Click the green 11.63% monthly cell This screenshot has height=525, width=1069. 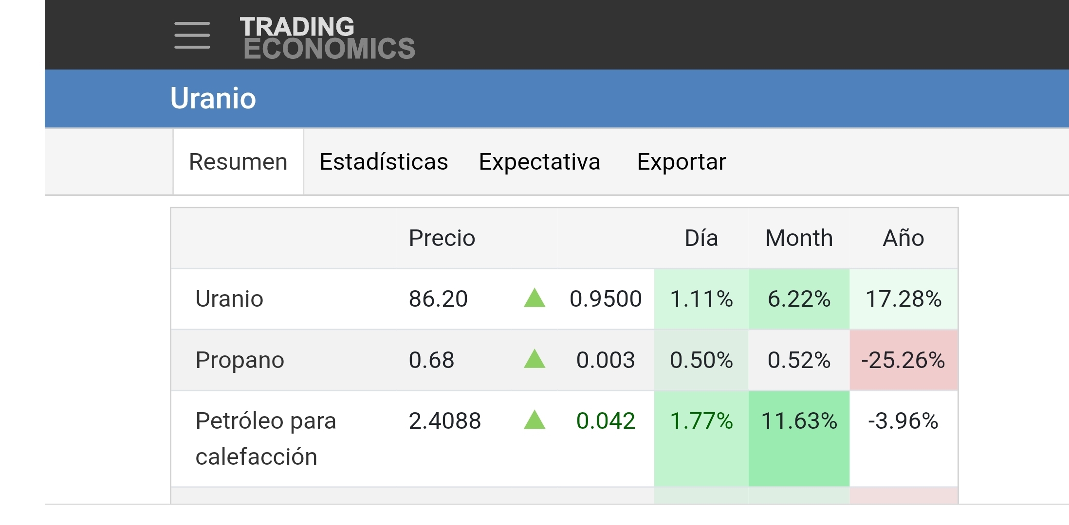[799, 438]
